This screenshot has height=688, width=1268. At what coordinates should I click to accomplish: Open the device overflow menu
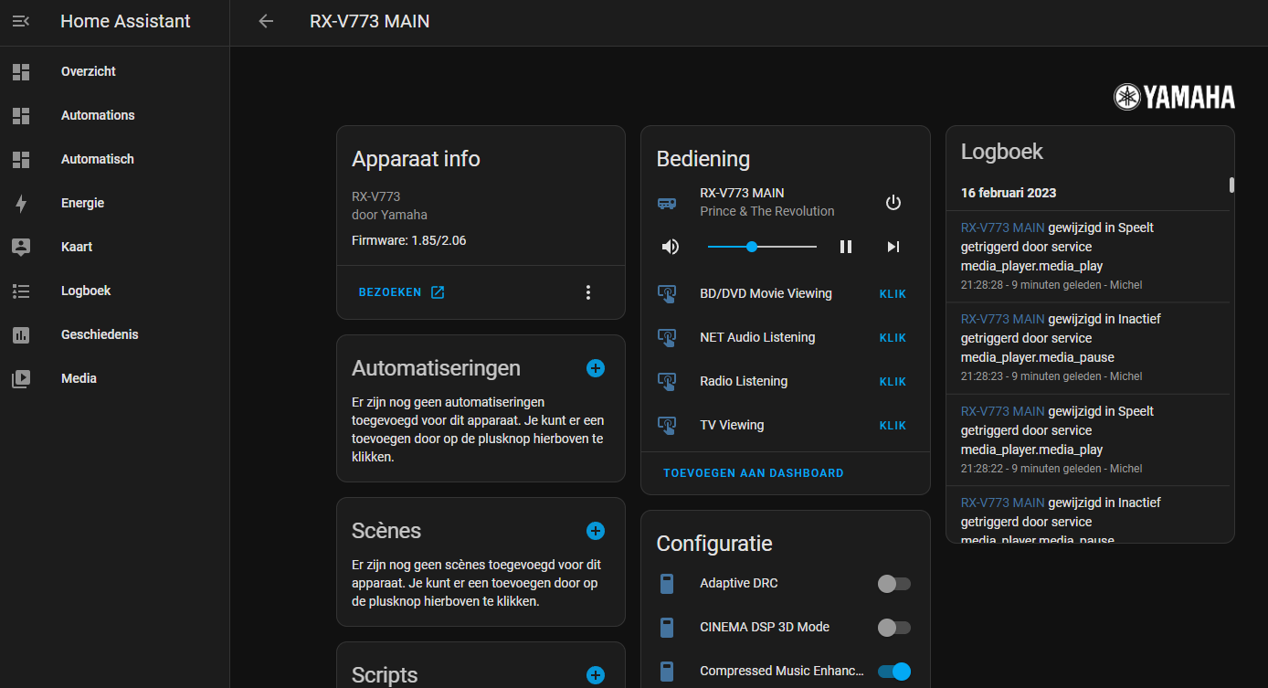(x=588, y=291)
